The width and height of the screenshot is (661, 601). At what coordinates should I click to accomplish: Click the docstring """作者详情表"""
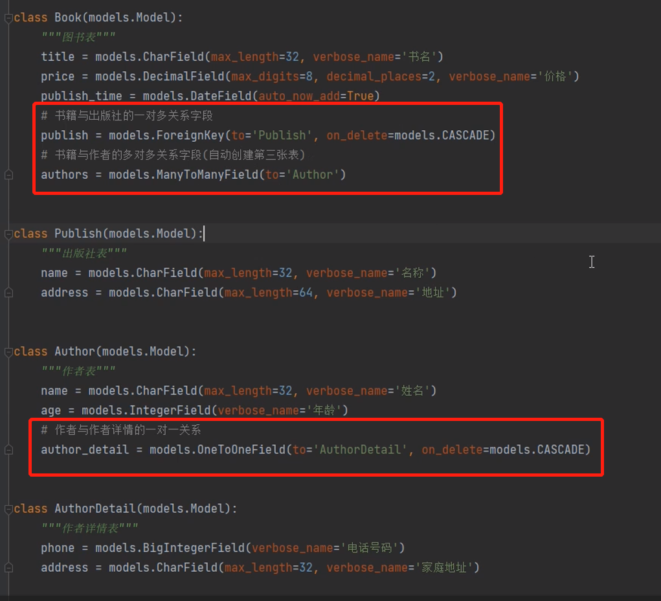tap(90, 528)
